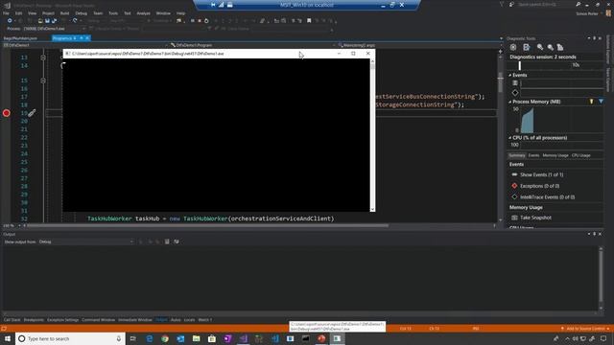Screen dimensions: 614x345
Task: Click Stop Debugging red square icon
Action: point(200,21)
